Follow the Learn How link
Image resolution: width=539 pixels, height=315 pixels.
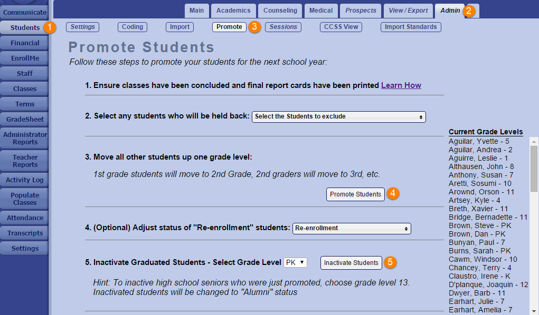(401, 85)
